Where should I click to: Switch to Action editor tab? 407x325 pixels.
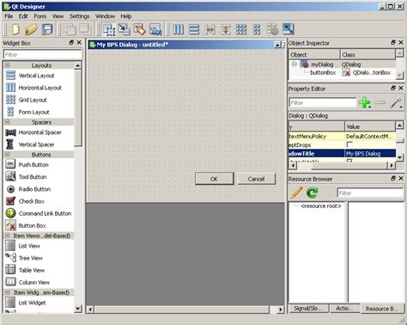click(344, 309)
